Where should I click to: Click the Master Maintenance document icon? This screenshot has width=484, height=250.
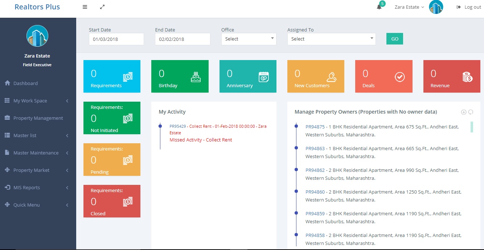click(x=7, y=153)
